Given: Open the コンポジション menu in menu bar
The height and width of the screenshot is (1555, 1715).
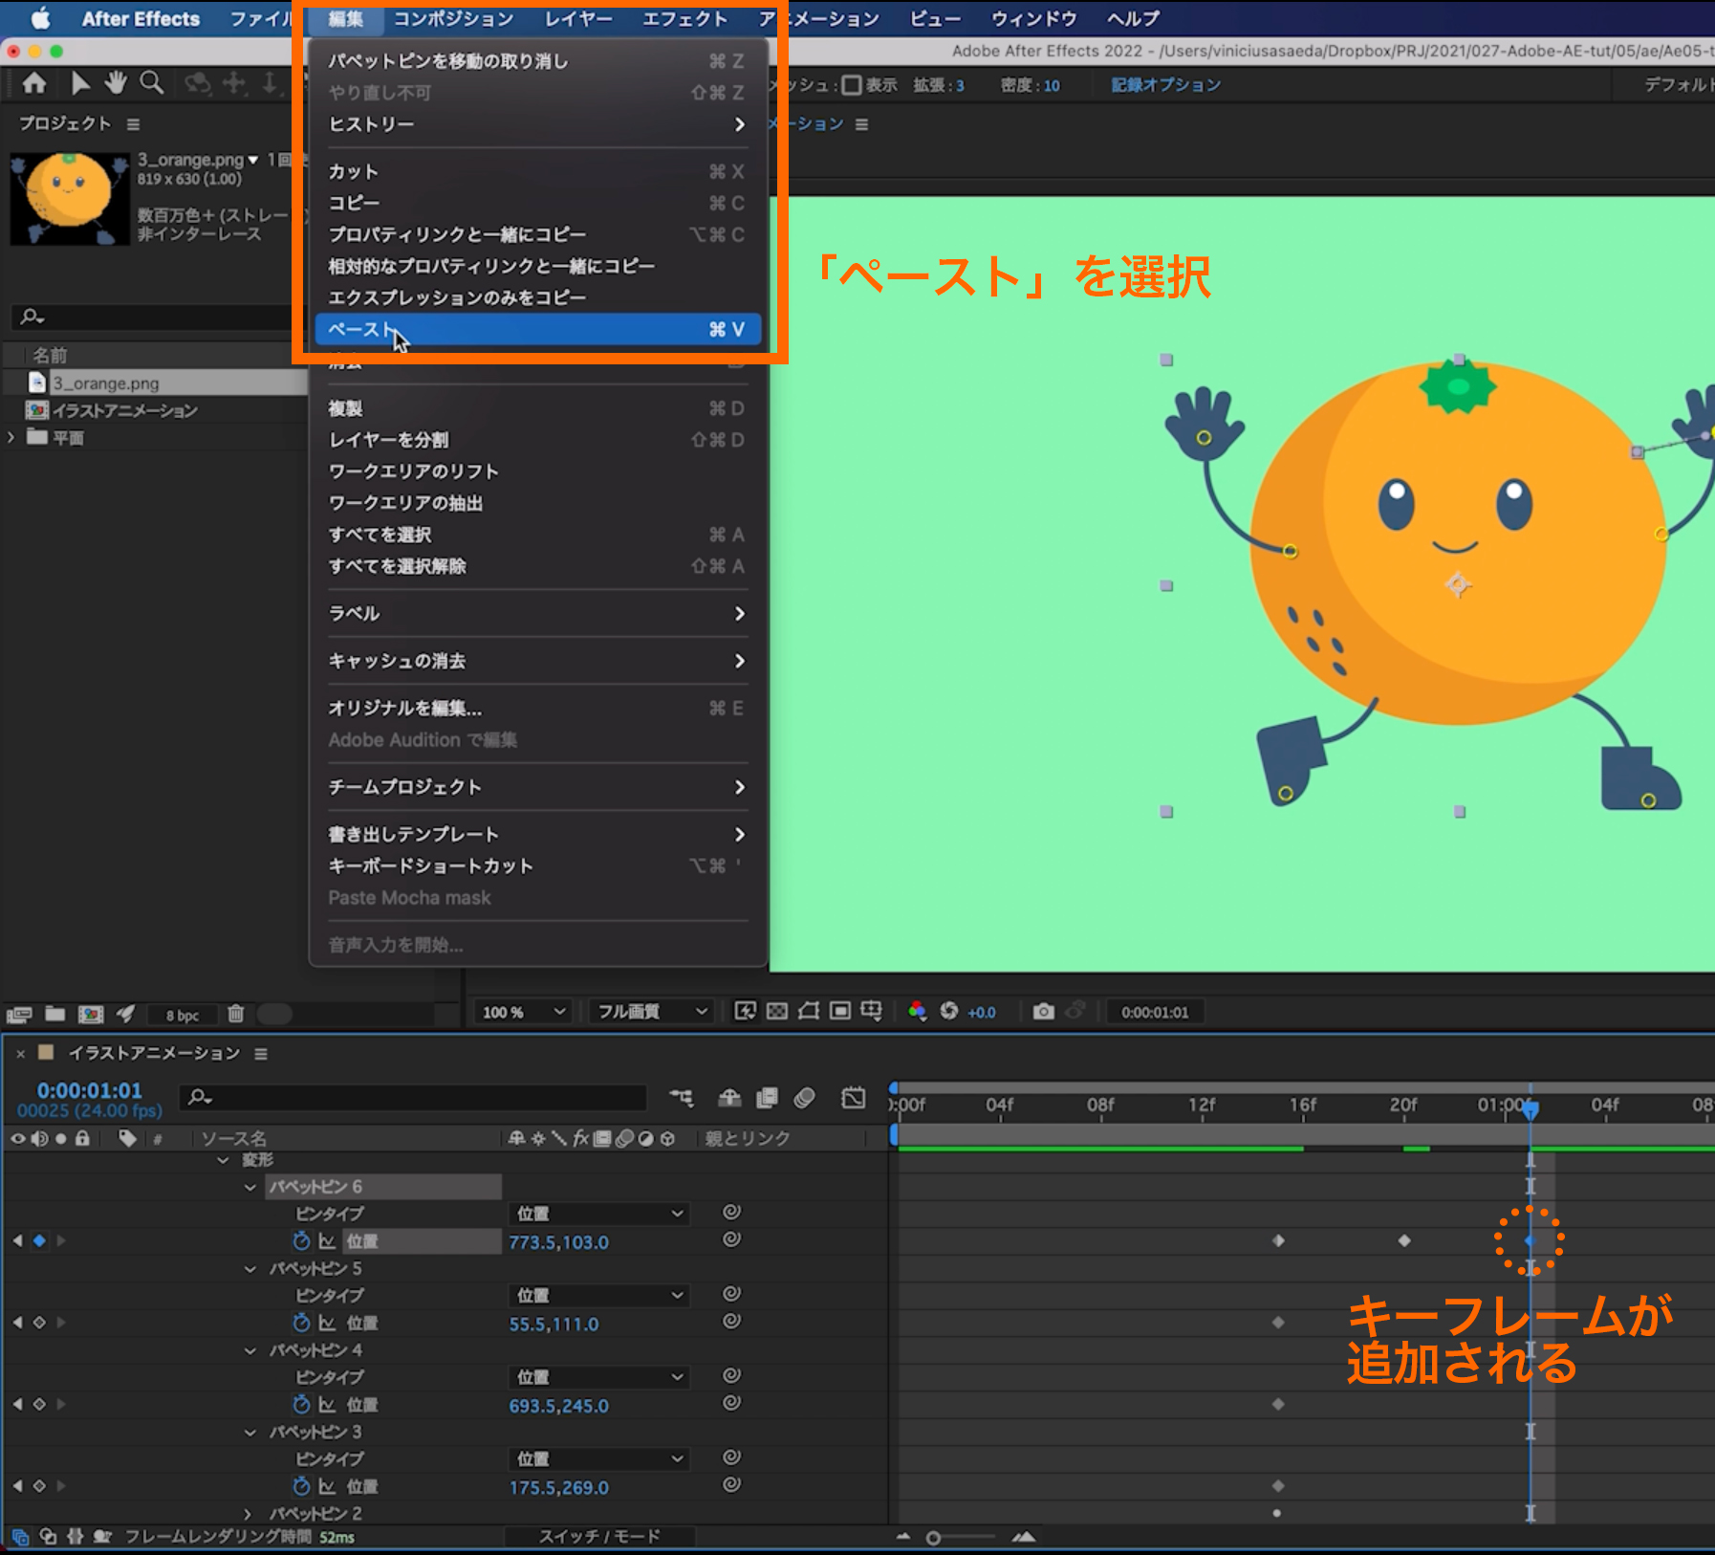Looking at the screenshot, I should (x=453, y=19).
